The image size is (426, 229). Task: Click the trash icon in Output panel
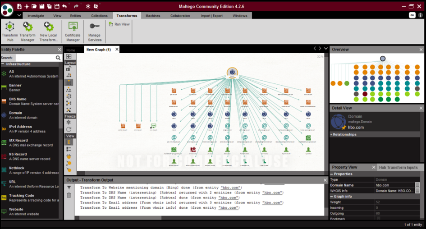69,195
